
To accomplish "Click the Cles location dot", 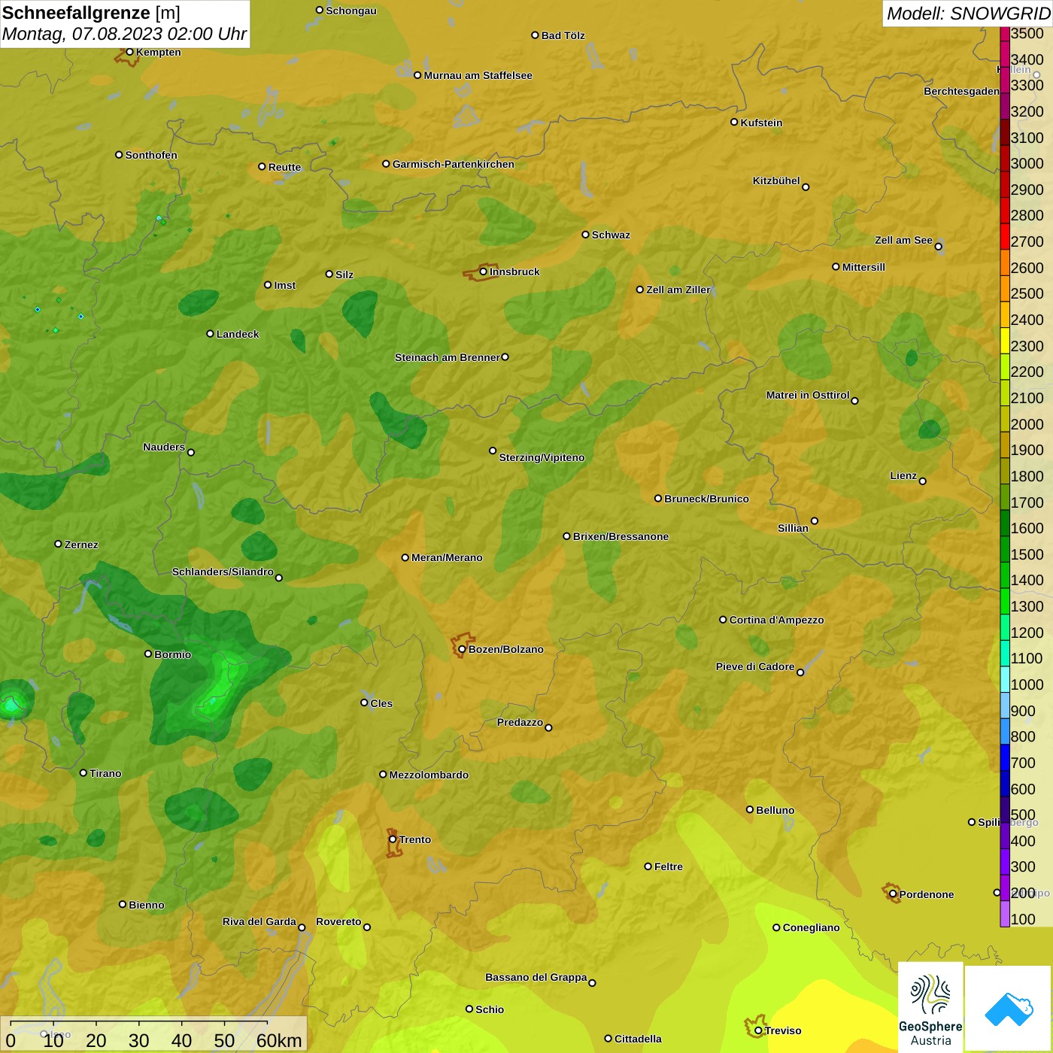I will coord(364,703).
